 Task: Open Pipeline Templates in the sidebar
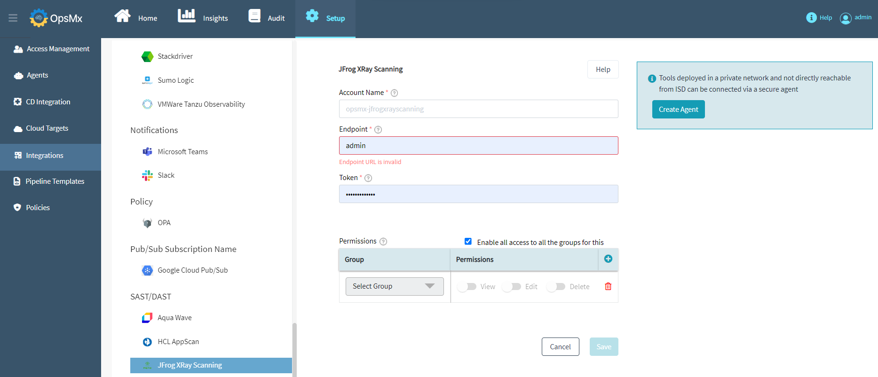point(55,181)
